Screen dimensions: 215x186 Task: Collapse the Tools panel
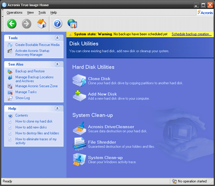[57, 38]
